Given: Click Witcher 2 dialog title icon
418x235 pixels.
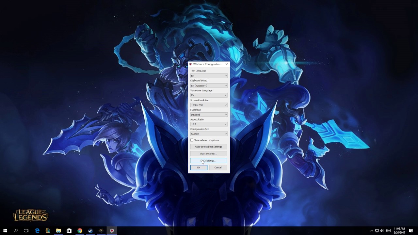Looking at the screenshot, I should pos(191,64).
